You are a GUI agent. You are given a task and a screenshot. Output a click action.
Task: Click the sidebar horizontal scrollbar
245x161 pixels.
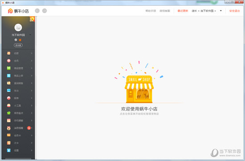coord(18,159)
